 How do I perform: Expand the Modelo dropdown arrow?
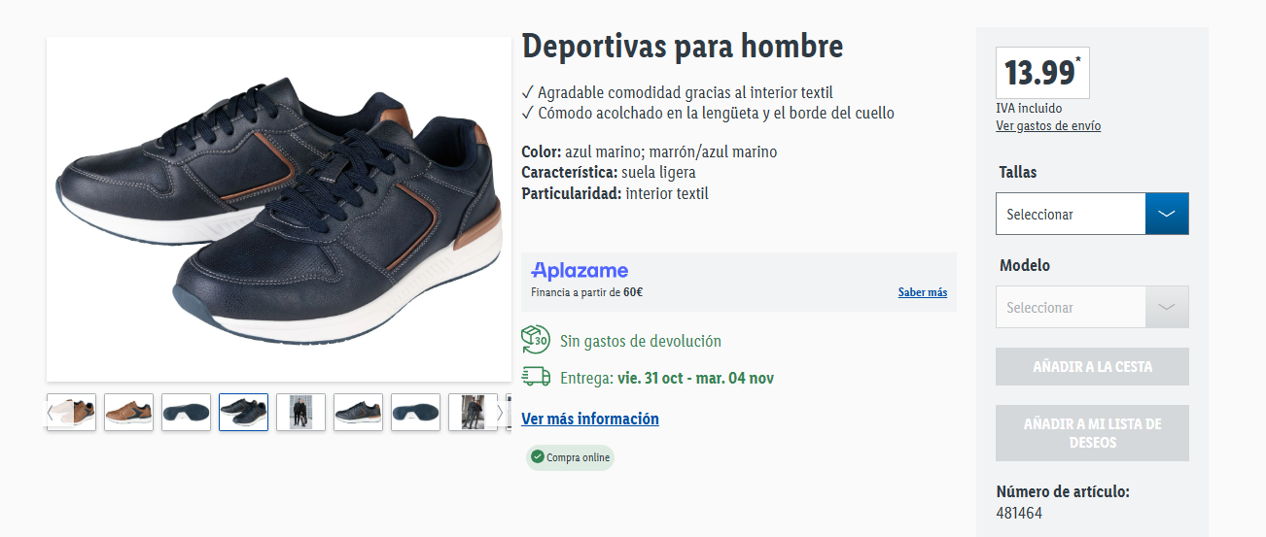pos(1167,307)
